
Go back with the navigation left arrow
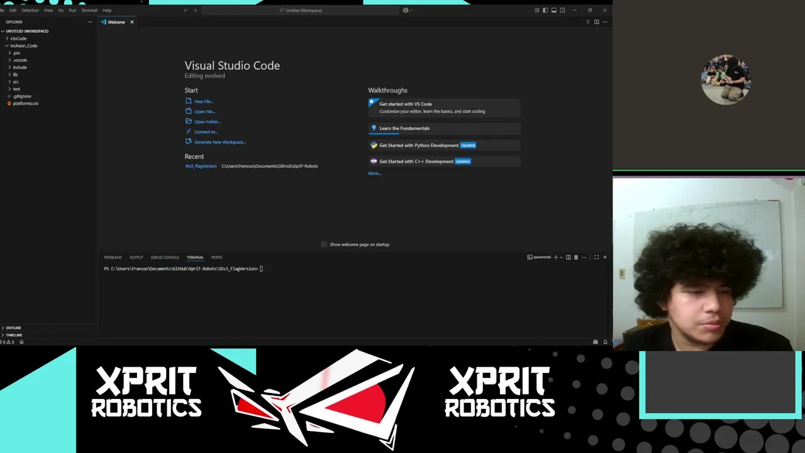pyautogui.click(x=186, y=10)
